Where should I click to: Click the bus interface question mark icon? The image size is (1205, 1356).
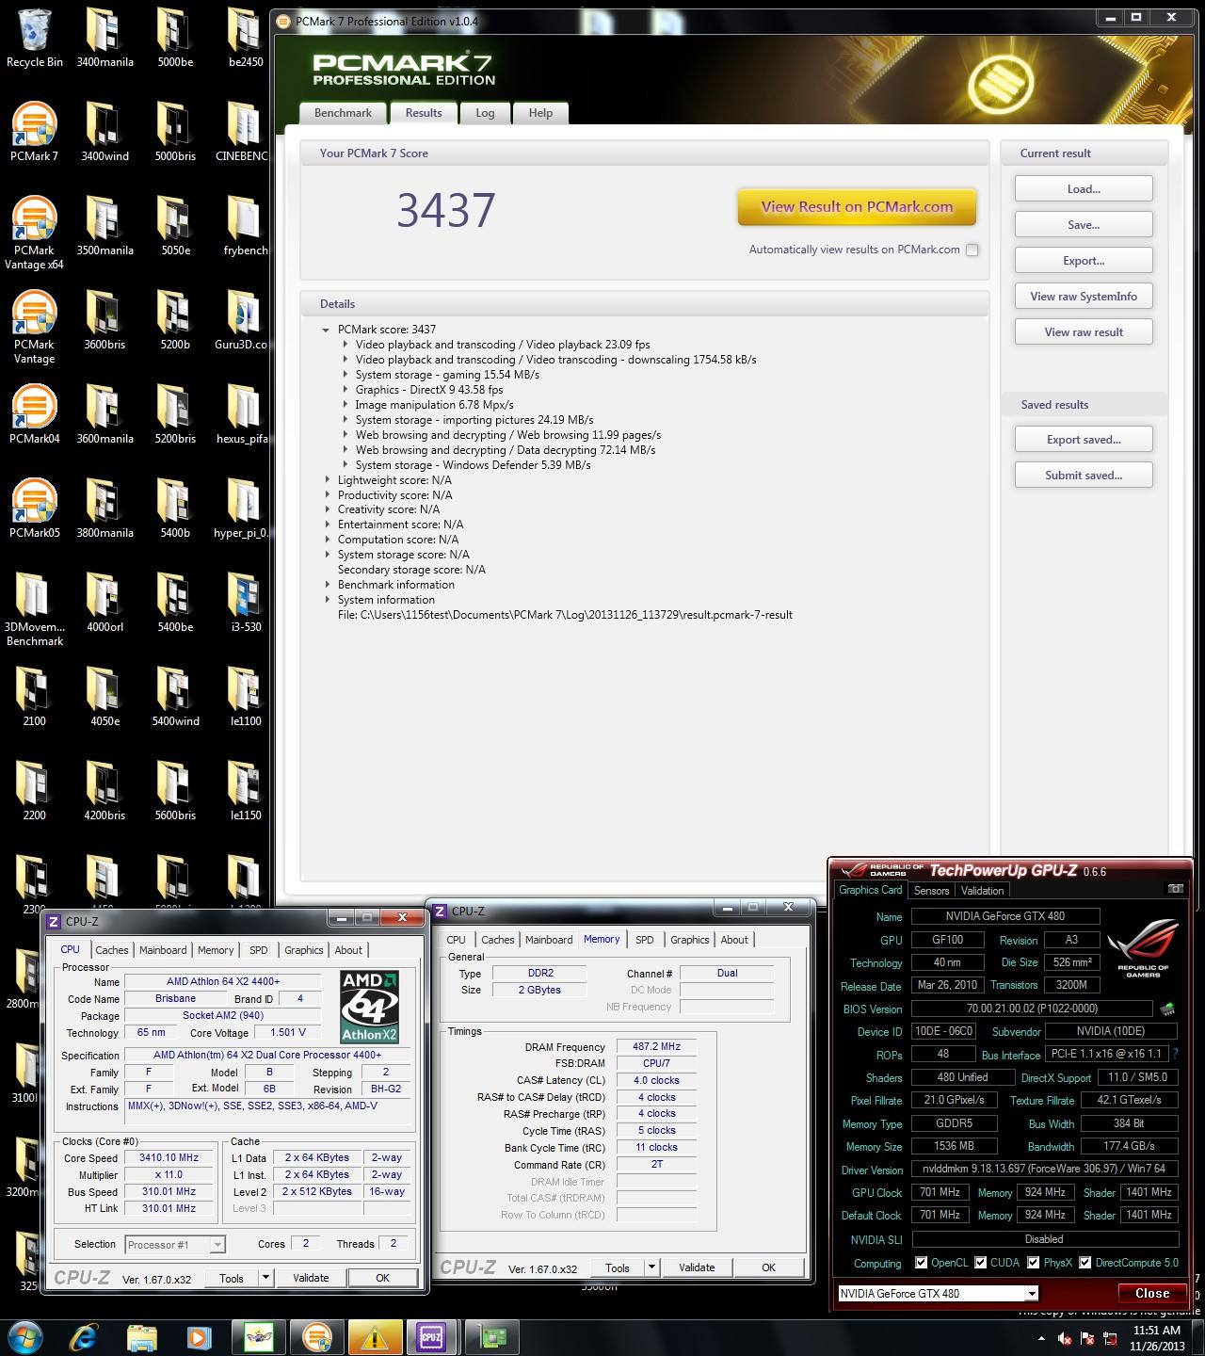coord(1175,1054)
